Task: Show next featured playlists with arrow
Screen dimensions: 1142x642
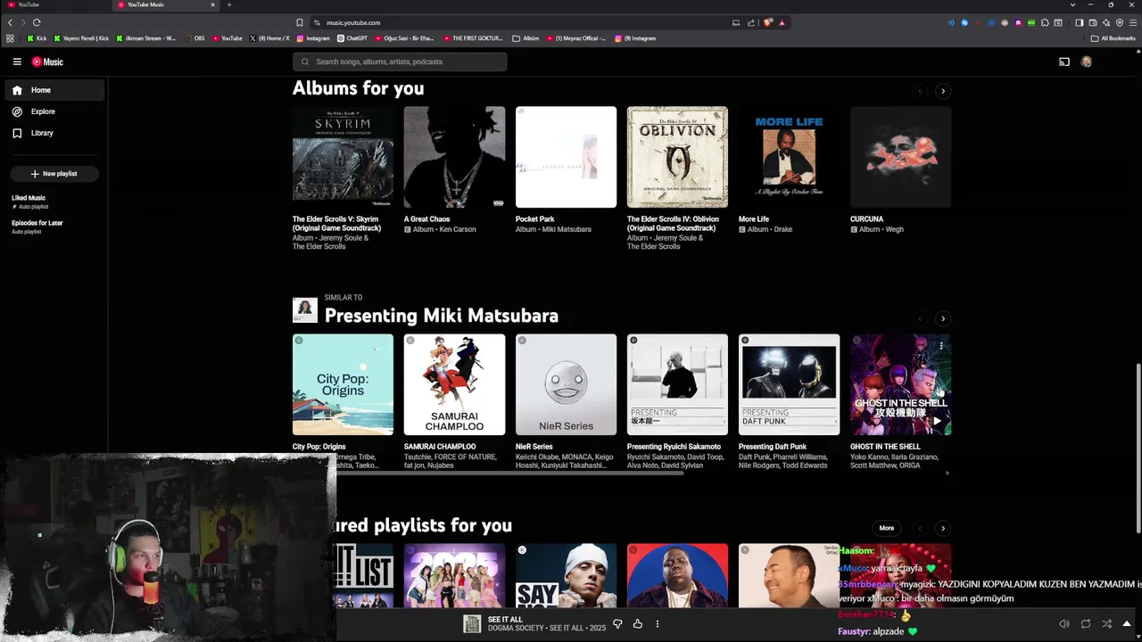Action: (x=943, y=528)
